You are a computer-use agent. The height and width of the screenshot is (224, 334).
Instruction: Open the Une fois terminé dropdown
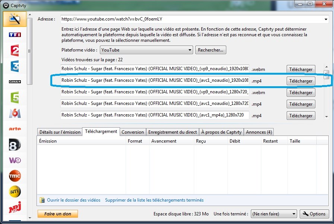[274, 214]
